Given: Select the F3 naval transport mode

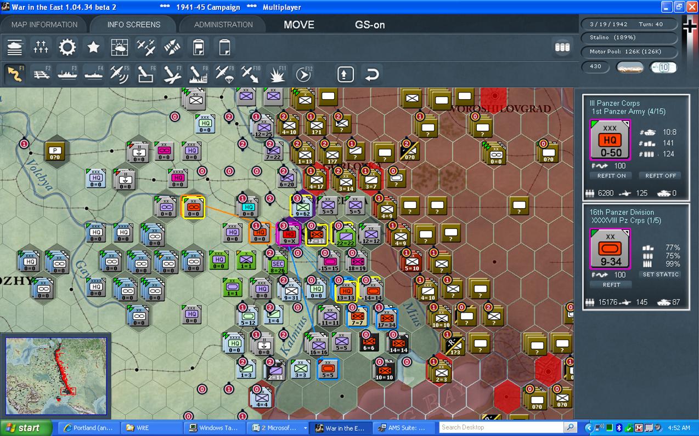Looking at the screenshot, I should (x=67, y=74).
